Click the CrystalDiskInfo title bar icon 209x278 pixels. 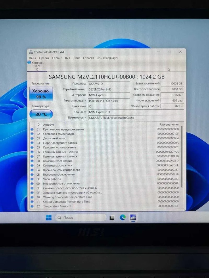tap(31, 52)
